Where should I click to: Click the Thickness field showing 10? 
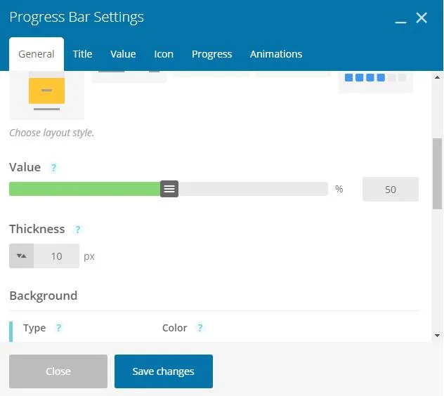tap(56, 256)
